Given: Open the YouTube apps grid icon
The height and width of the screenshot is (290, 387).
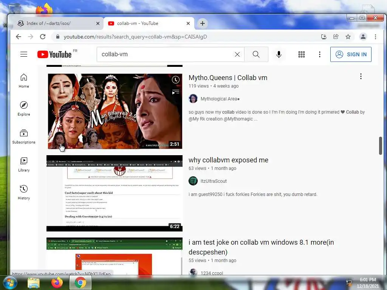Looking at the screenshot, I should pyautogui.click(x=301, y=54).
